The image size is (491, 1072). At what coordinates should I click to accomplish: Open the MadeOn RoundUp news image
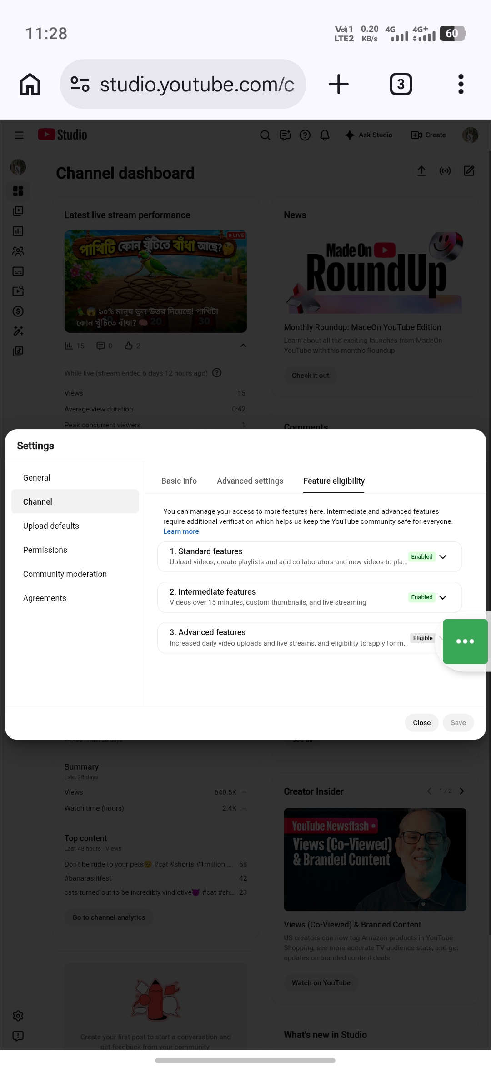[x=375, y=272]
